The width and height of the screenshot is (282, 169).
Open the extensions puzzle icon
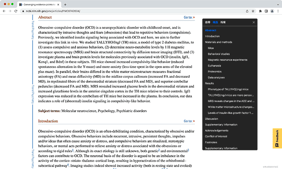260,11
